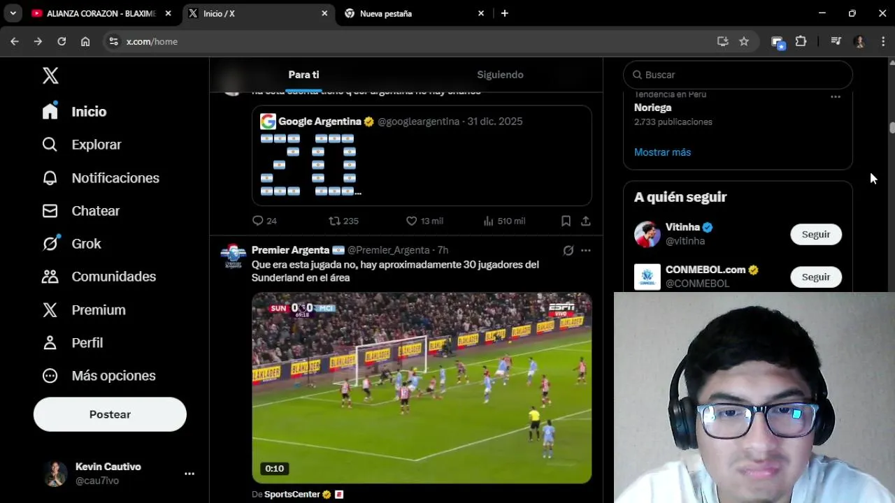Open Explorar in the sidebar
Image resolution: width=895 pixels, height=503 pixels.
[x=82, y=145]
